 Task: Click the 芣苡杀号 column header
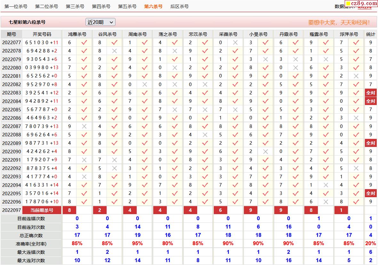click(198, 34)
